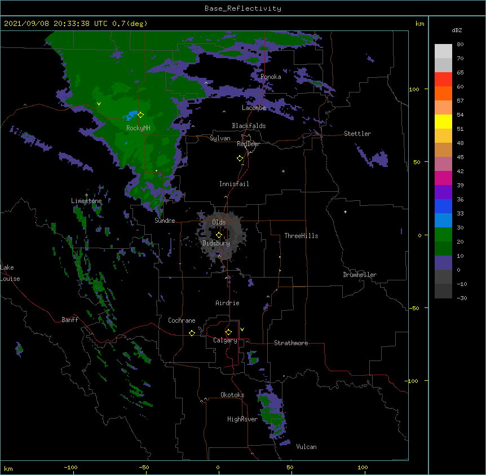Click the Olds city label
The width and height of the screenshot is (486, 475).
tap(219, 222)
